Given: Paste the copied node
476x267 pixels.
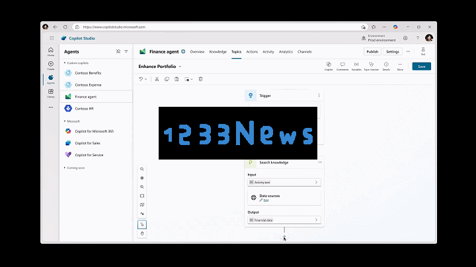Looking at the screenshot, I should [x=177, y=79].
